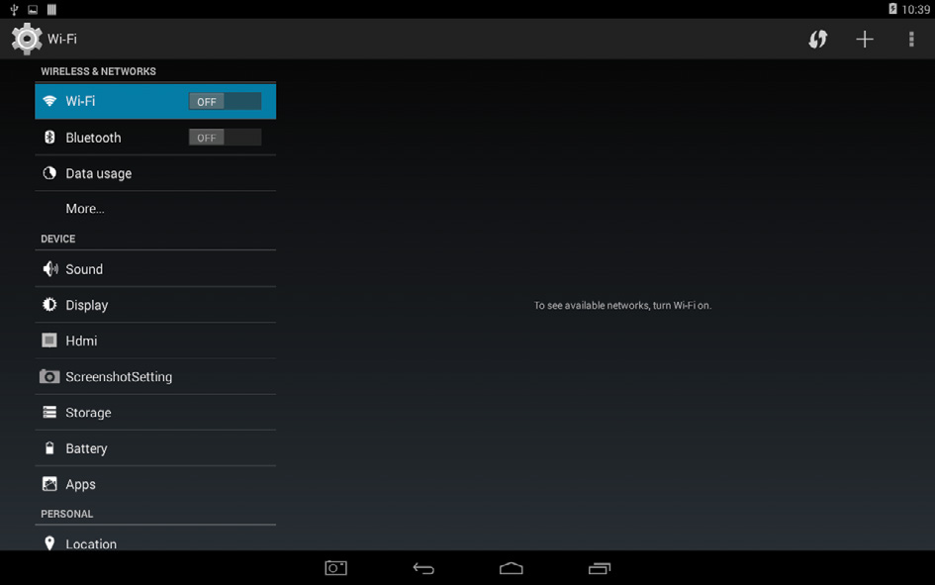Add a network with the plus icon
This screenshot has width=935, height=585.
[x=865, y=40]
